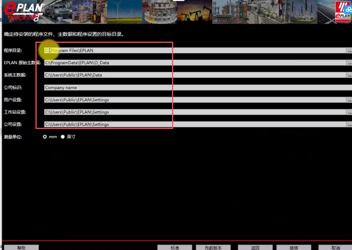Browse for the 用户设置 folder
The image size is (352, 250).
[x=349, y=100]
